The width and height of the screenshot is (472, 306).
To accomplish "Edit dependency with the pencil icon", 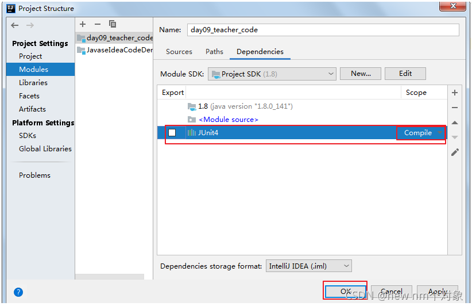I will point(455,152).
